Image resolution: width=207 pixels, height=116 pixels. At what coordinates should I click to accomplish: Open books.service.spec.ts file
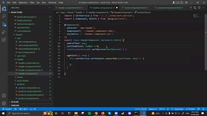(x=27, y=17)
